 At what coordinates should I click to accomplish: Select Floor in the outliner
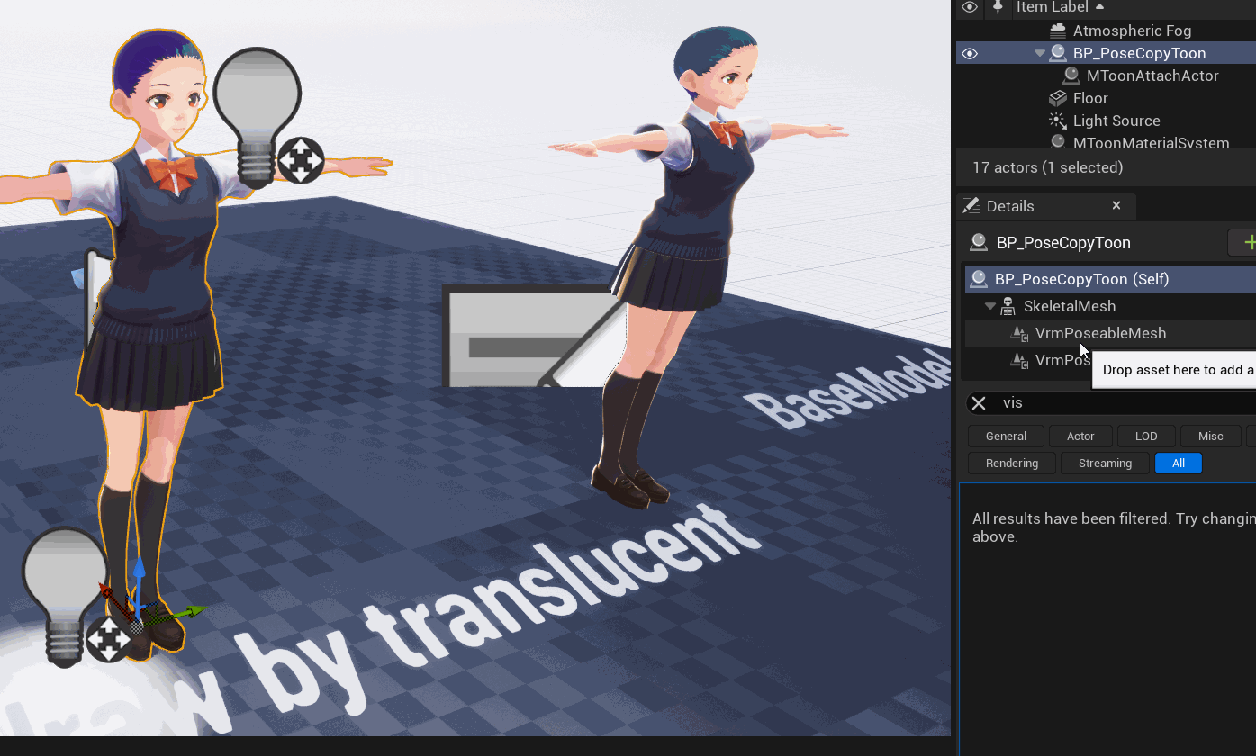(1090, 98)
